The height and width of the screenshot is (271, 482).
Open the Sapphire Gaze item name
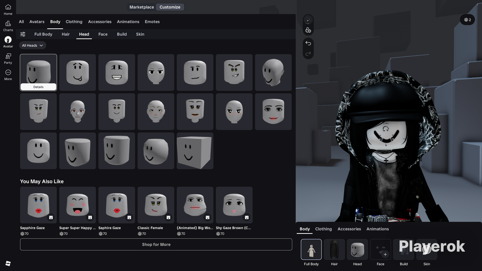point(33,228)
